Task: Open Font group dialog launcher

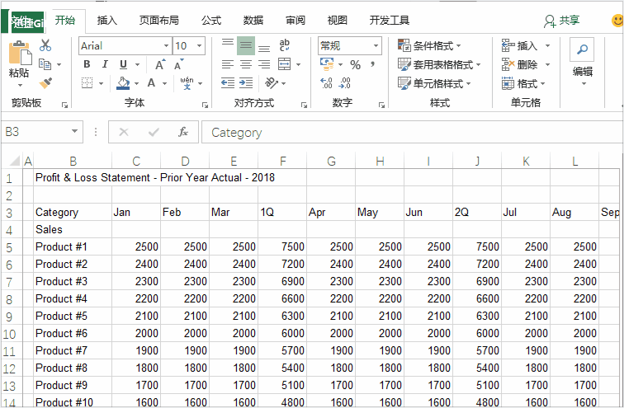Action: click(205, 105)
